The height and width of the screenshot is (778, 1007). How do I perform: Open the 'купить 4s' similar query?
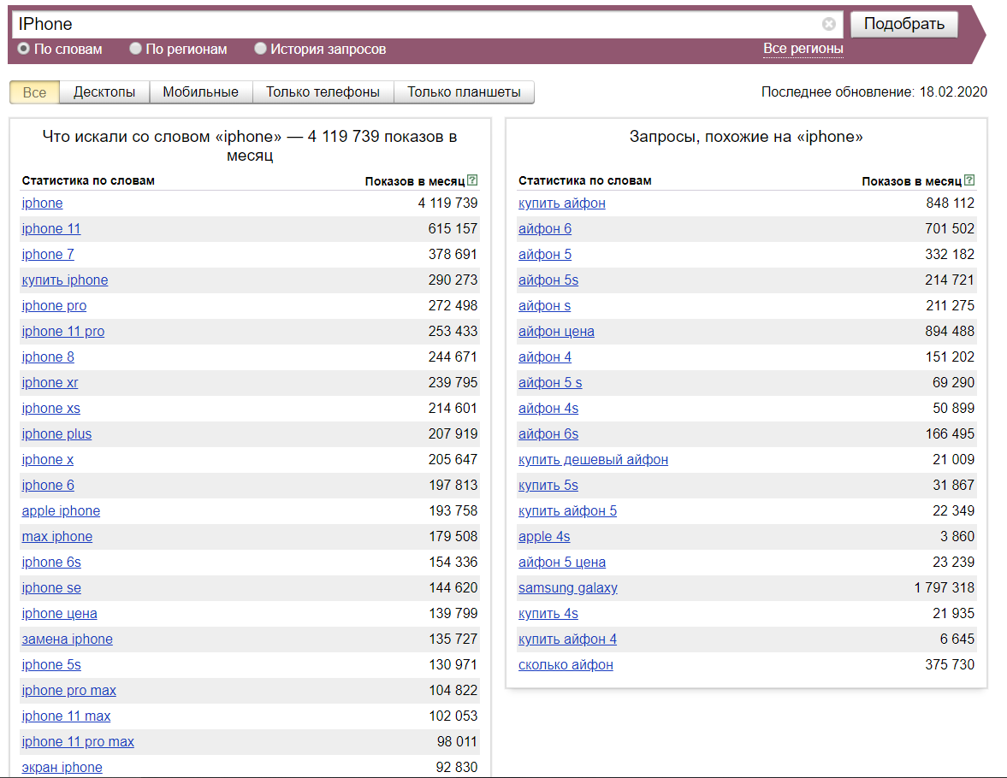pyautogui.click(x=548, y=614)
